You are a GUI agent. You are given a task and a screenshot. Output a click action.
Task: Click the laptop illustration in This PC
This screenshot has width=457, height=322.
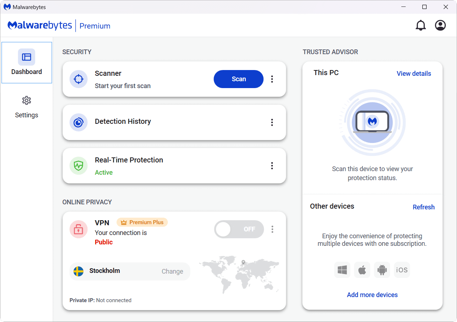(x=372, y=122)
